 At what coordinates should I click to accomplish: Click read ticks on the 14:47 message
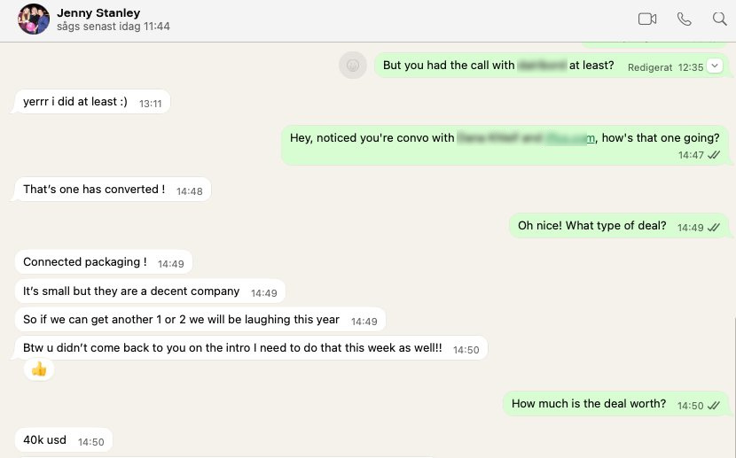click(714, 154)
